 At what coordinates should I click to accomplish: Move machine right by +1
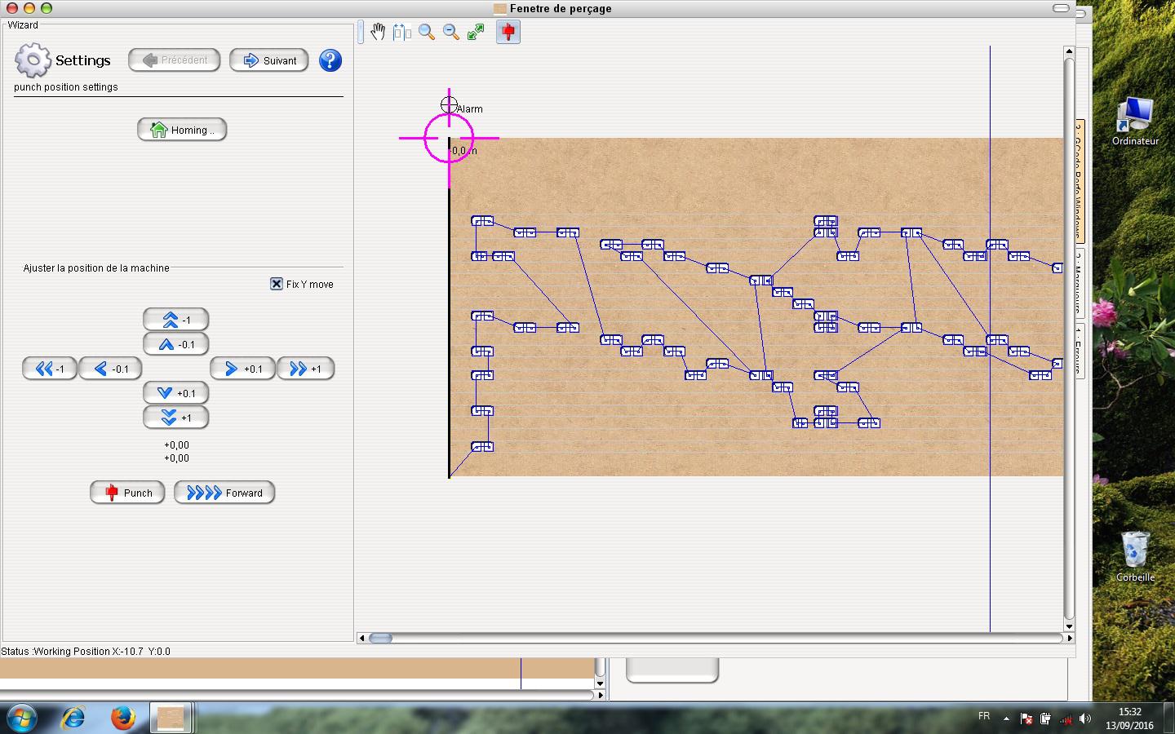[x=305, y=369]
